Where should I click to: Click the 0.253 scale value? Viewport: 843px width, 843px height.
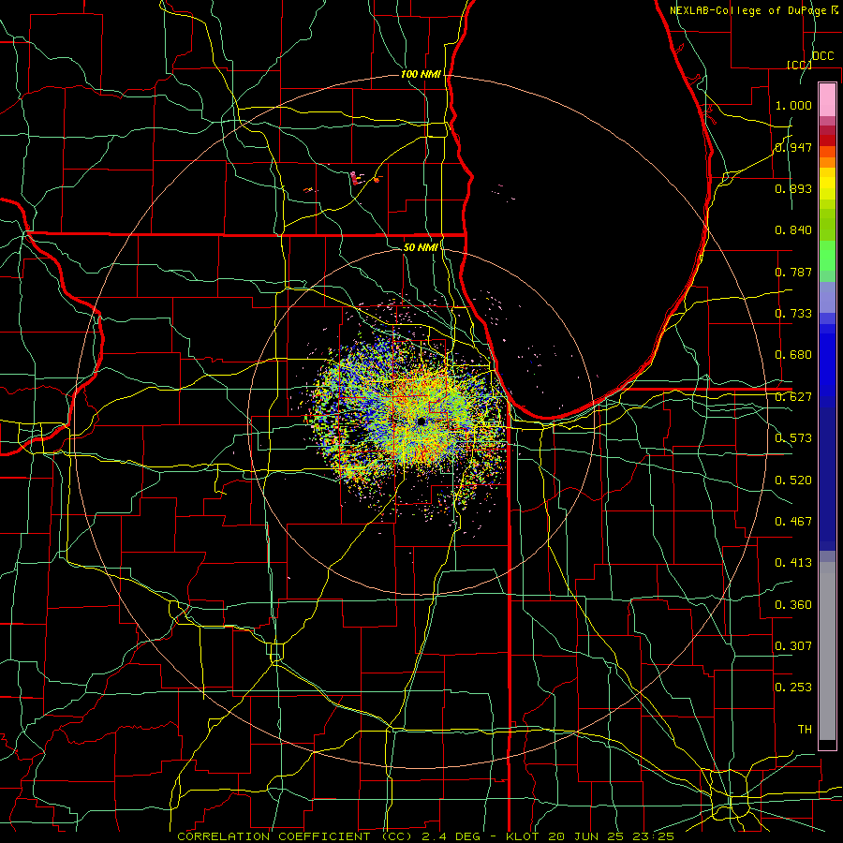[793, 688]
